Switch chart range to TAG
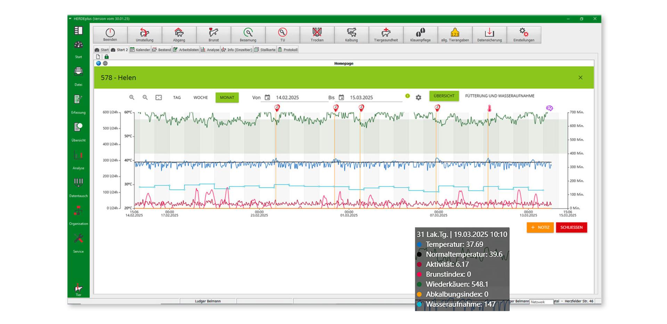The image size is (667, 324). pos(177,98)
